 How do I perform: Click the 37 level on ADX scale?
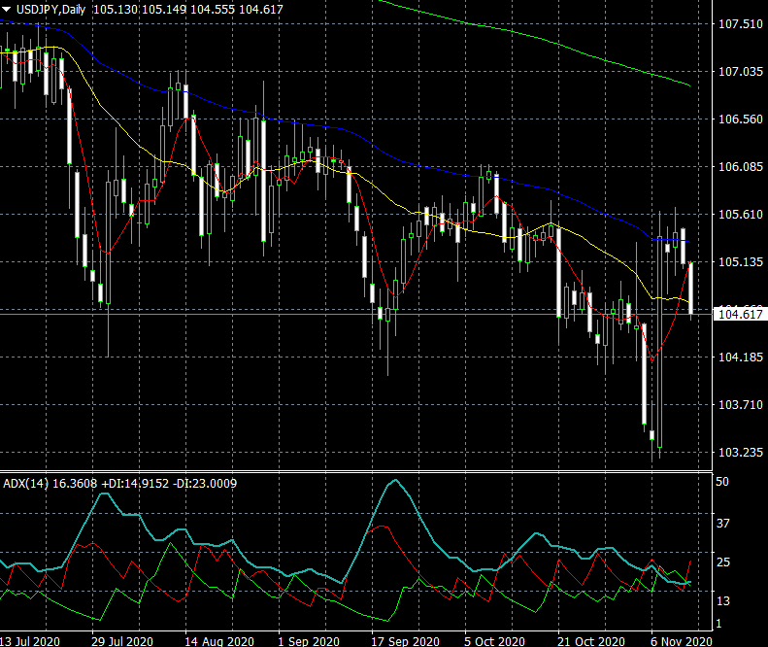[x=723, y=524]
